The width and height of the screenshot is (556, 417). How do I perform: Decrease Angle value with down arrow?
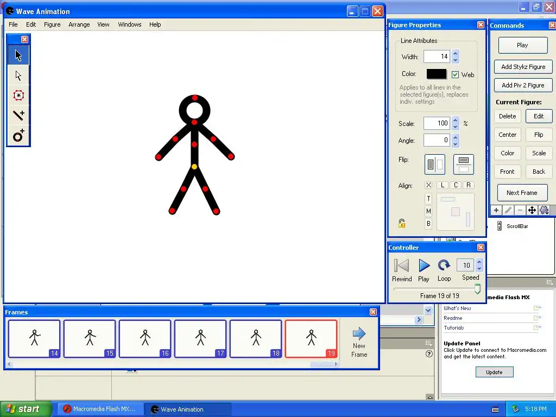[x=456, y=143]
